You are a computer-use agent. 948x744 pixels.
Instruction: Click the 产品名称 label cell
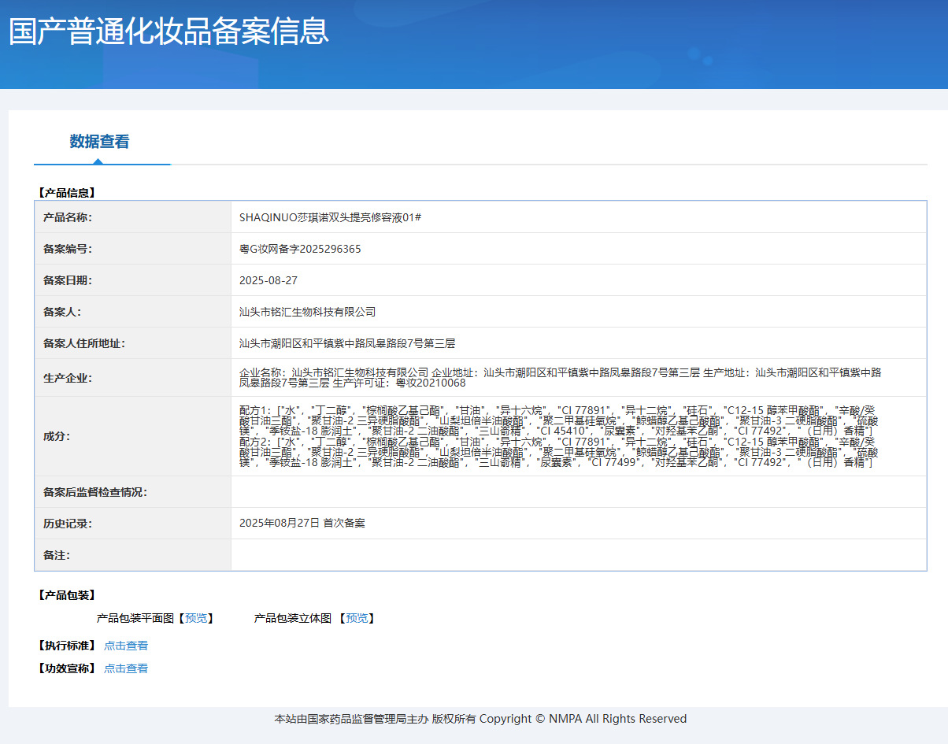[x=133, y=217]
